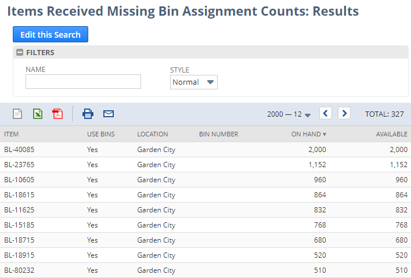Sort by Item column header
The image size is (411, 278).
pyautogui.click(x=12, y=134)
